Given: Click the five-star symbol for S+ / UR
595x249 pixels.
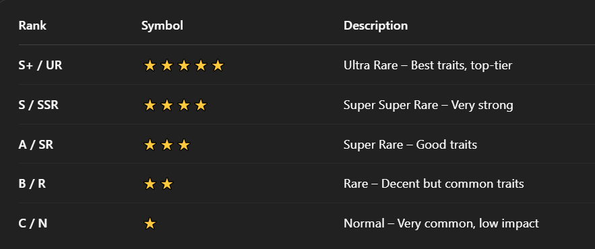Looking at the screenshot, I should tap(184, 65).
